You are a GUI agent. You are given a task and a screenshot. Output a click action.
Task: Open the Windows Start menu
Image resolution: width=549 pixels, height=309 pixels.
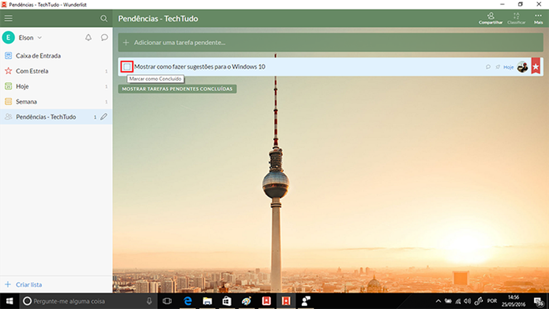point(9,301)
